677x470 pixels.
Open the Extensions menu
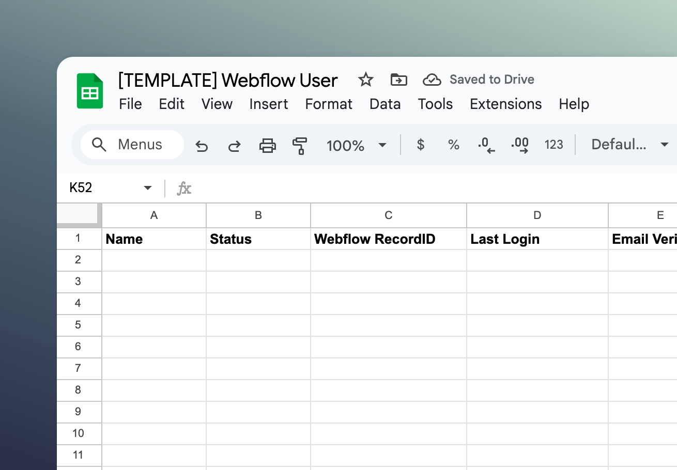[506, 104]
